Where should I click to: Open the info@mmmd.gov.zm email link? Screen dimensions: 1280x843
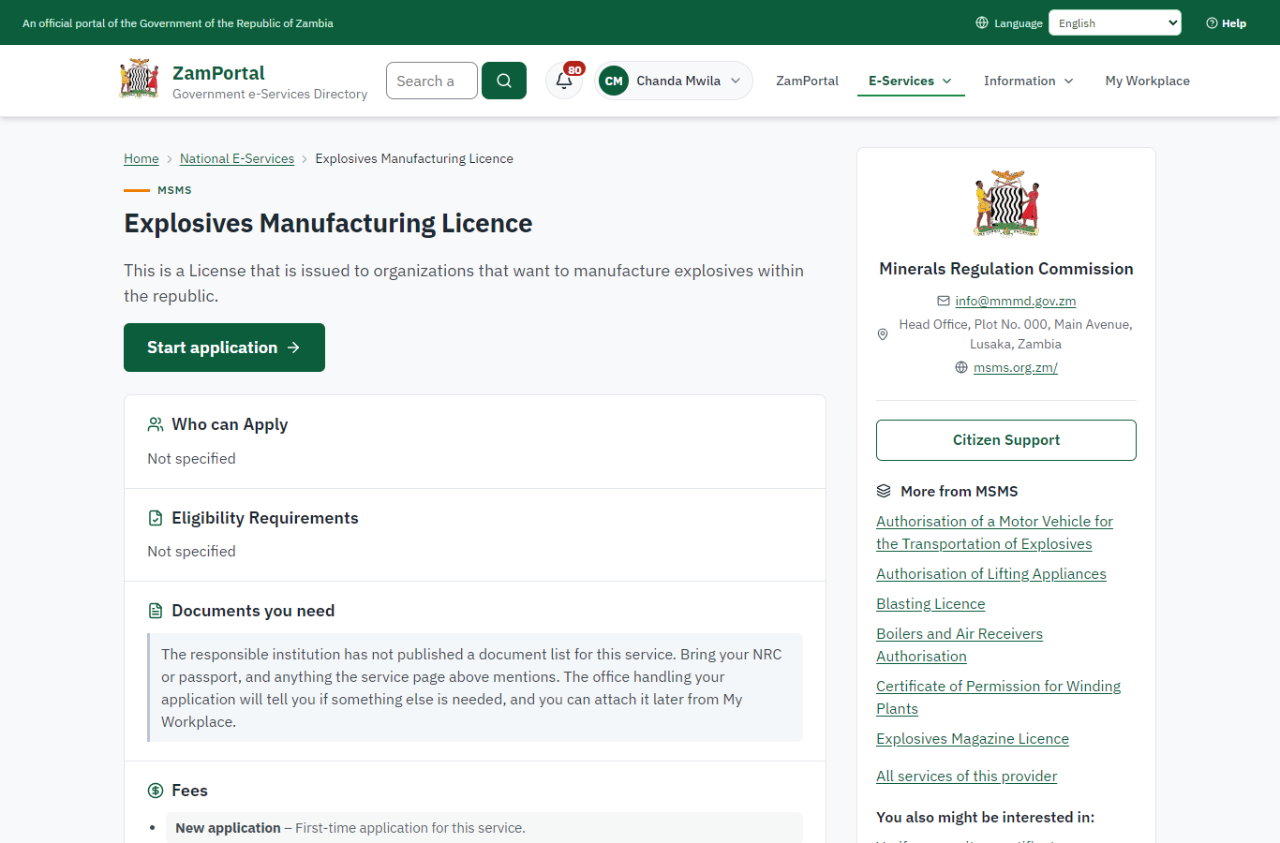(1016, 301)
